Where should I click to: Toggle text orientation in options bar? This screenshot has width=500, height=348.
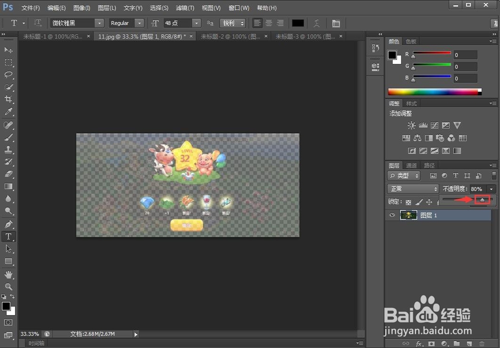click(x=37, y=23)
